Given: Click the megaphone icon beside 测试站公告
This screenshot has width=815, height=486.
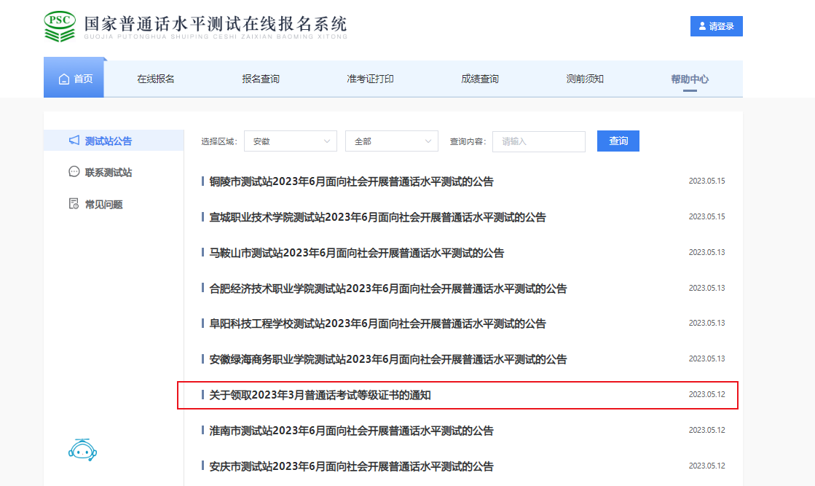Looking at the screenshot, I should pyautogui.click(x=74, y=141).
